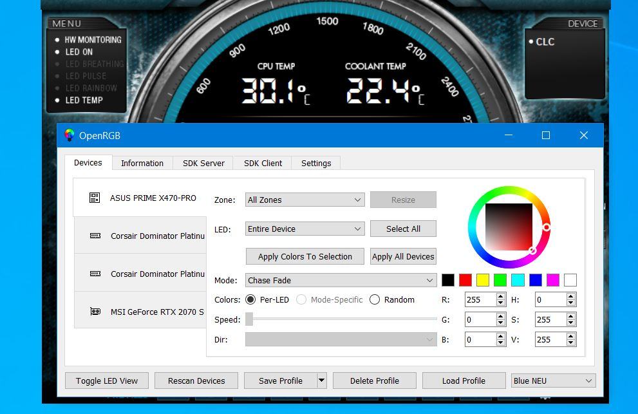Viewport: 638px width, 414px height.
Task: Click the Select All button
Action: pyautogui.click(x=403, y=229)
